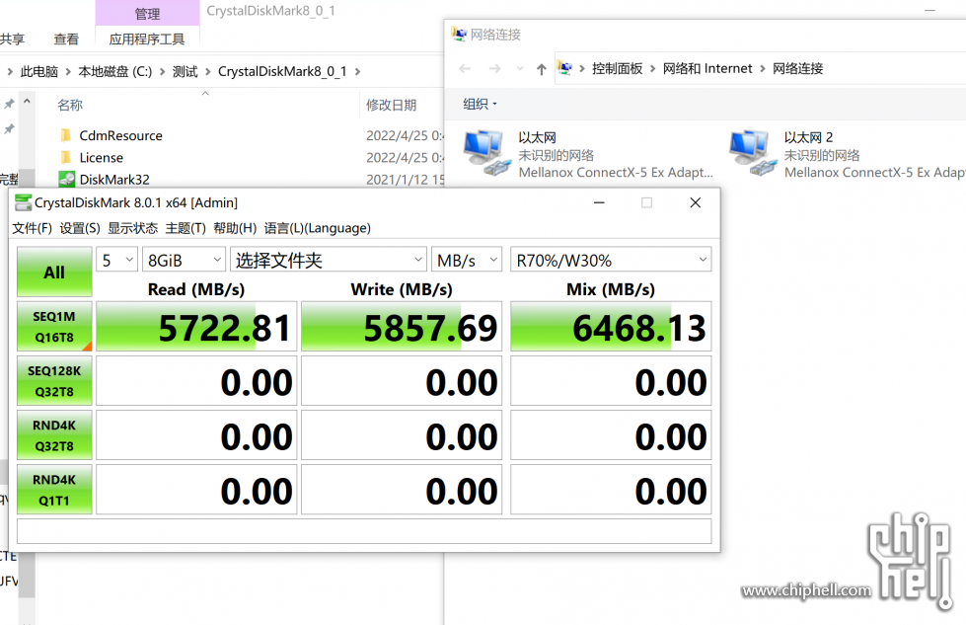Image resolution: width=966 pixels, height=625 pixels.
Task: Run the RND4K Q1T1 test
Action: click(x=54, y=490)
